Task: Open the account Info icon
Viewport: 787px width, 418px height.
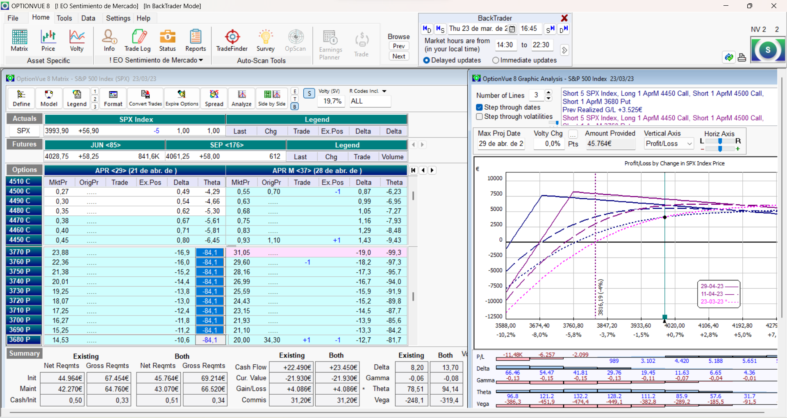Action: 109,41
